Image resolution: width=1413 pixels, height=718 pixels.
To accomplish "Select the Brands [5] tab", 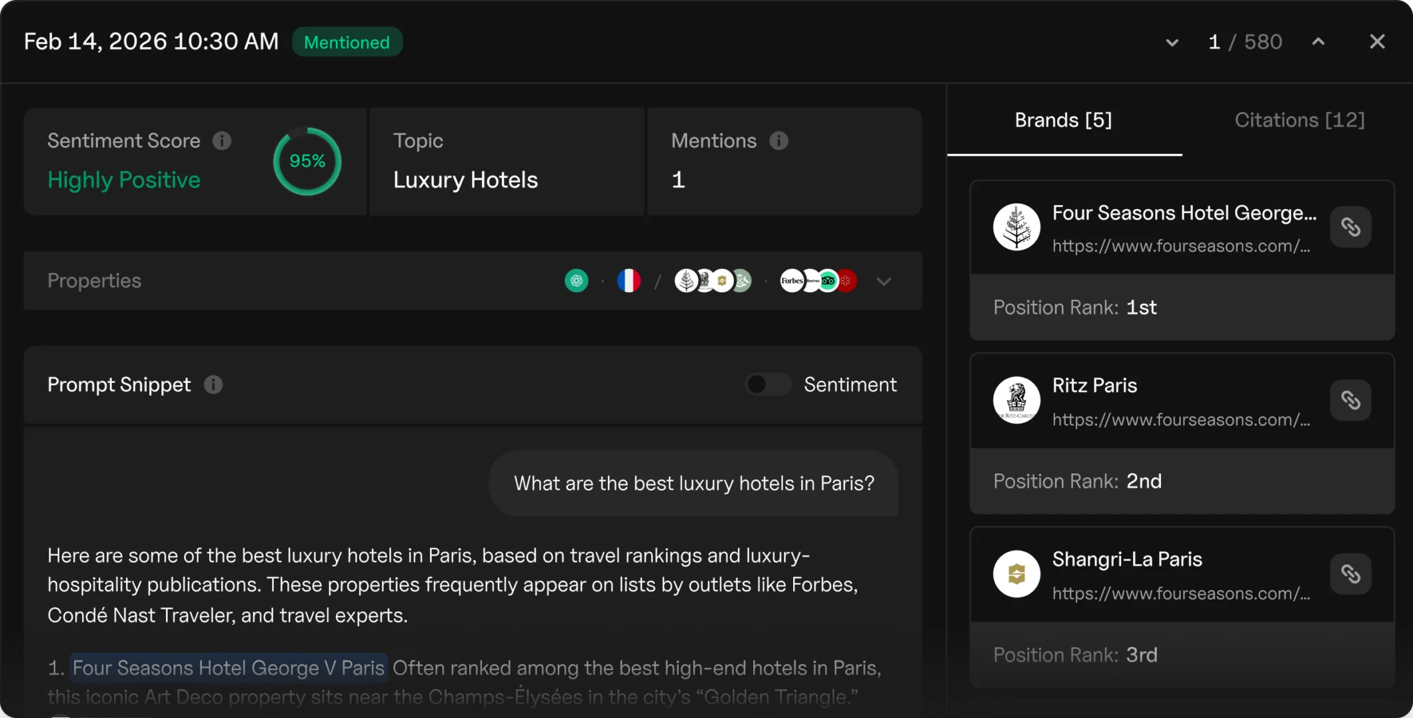I will pos(1063,120).
